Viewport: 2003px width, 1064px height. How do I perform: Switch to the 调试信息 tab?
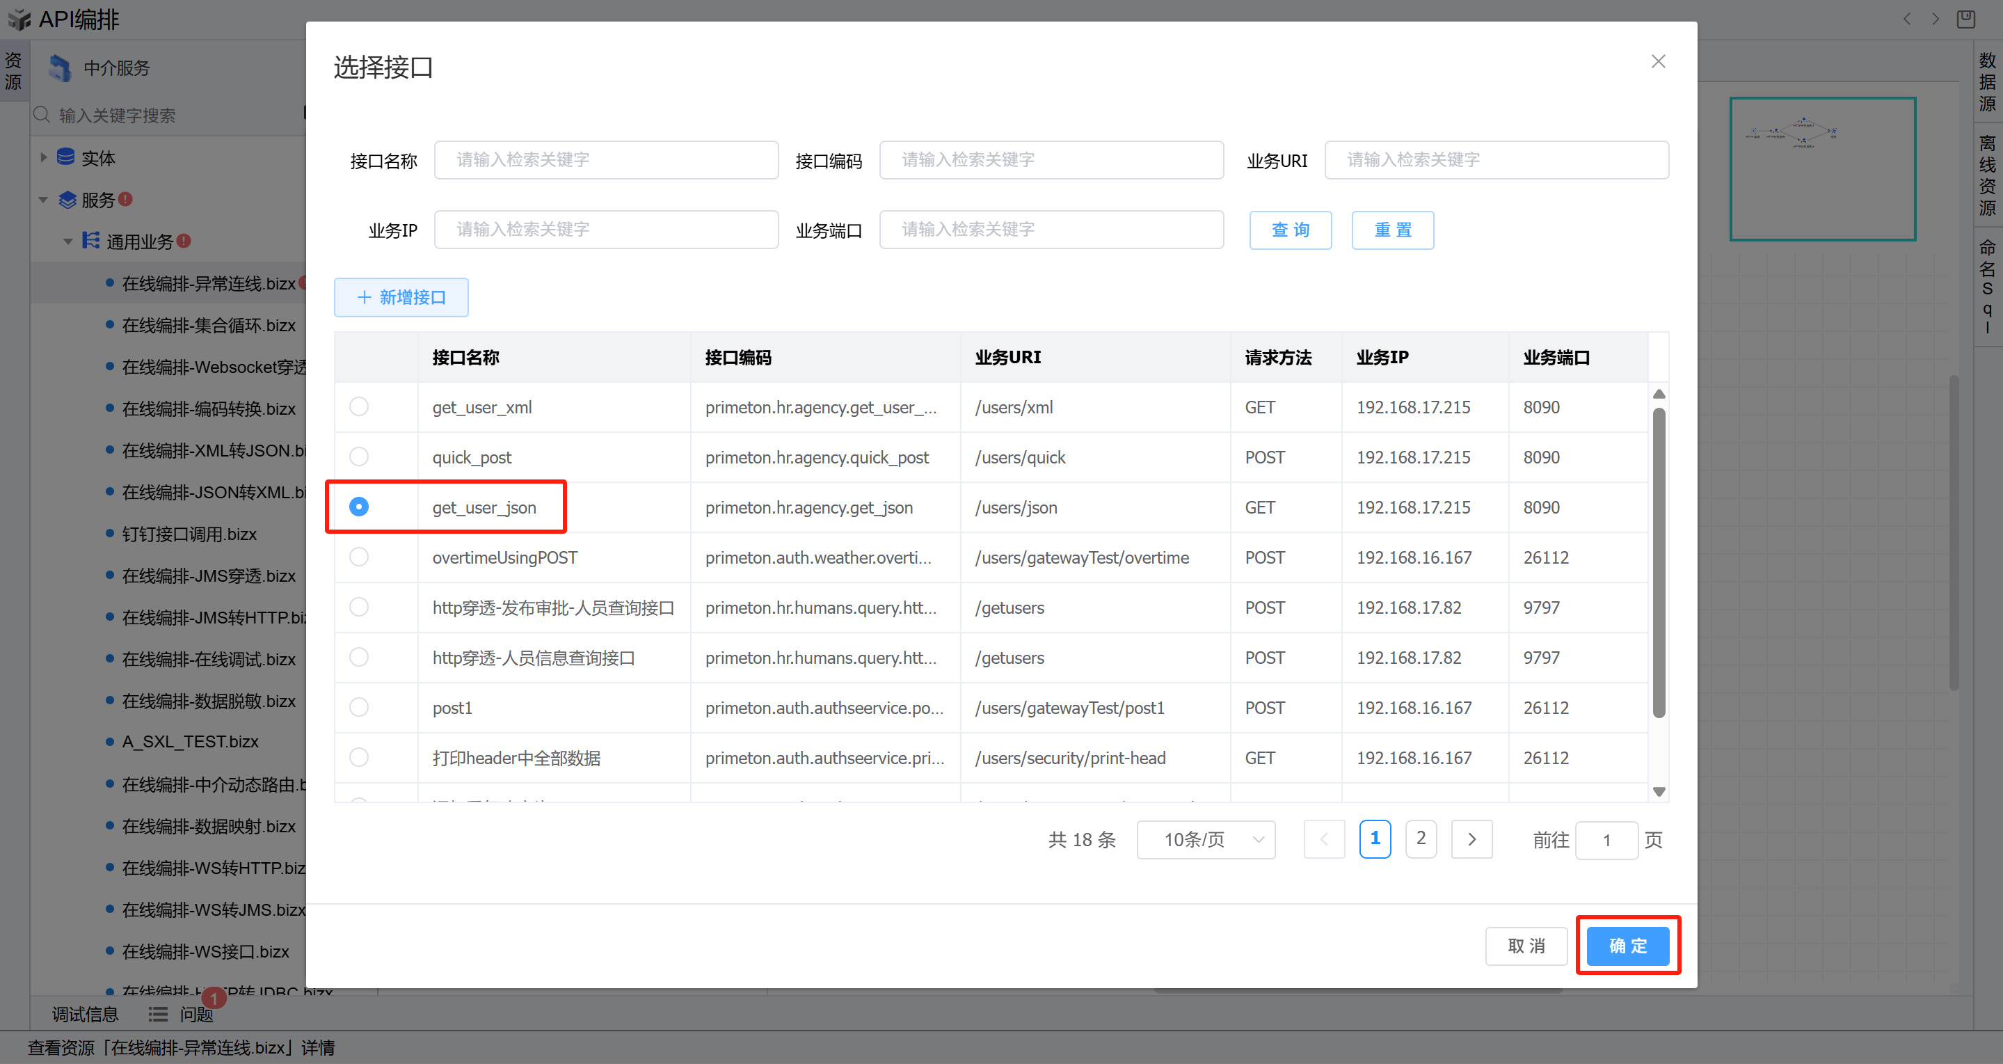coord(85,1014)
